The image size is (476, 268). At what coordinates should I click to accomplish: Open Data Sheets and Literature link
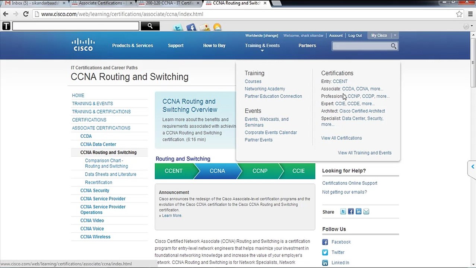coord(111,174)
